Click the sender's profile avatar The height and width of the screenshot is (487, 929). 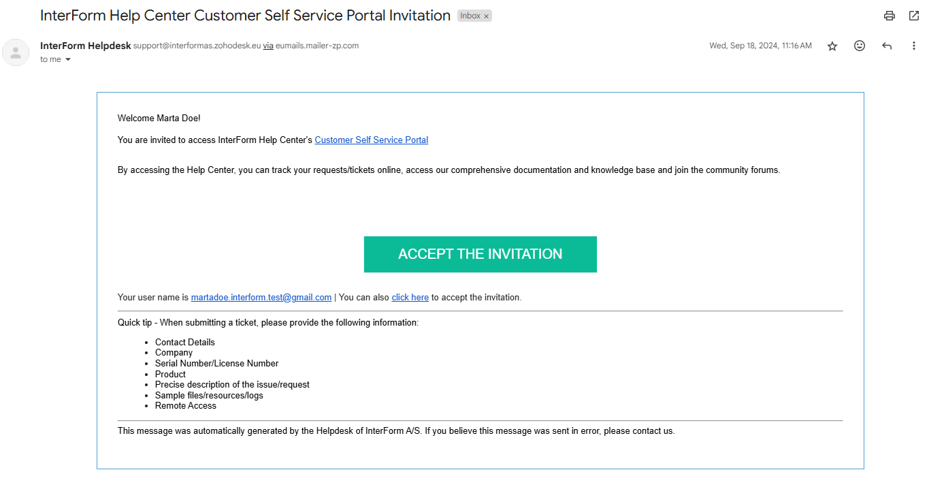[x=16, y=52]
